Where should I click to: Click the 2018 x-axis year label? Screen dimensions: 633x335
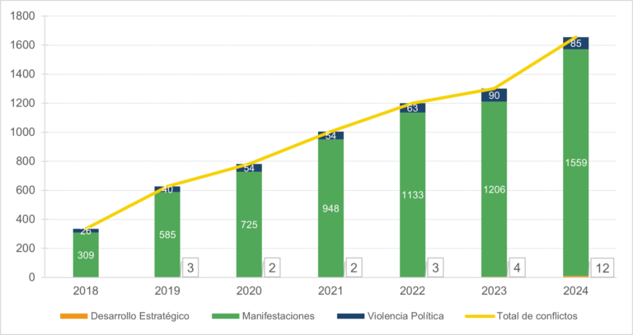(86, 291)
